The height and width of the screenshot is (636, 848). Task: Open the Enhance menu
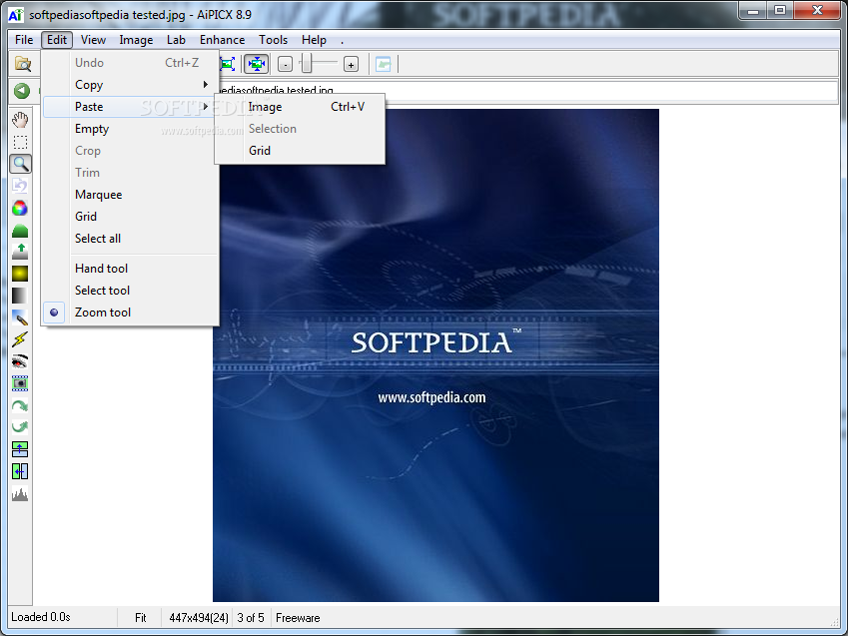click(x=222, y=40)
